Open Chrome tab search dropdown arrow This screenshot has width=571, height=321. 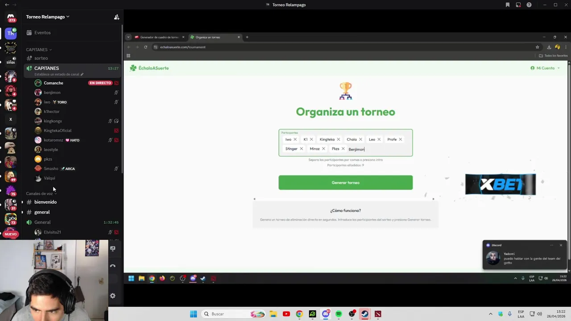pyautogui.click(x=128, y=37)
